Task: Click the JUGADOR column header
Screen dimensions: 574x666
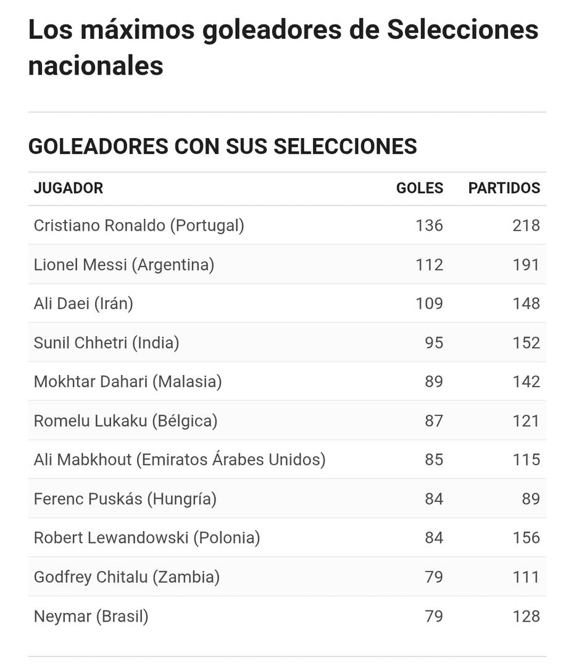Action: point(69,187)
